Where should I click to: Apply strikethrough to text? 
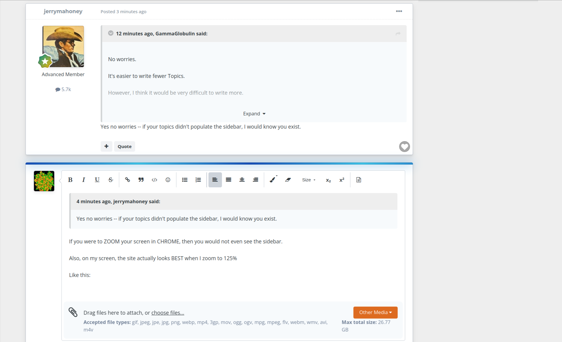click(x=110, y=180)
